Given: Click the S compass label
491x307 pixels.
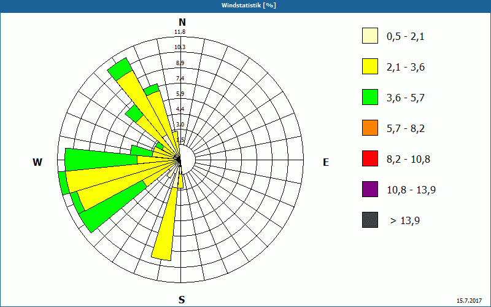Looking at the screenshot, I should (x=182, y=300).
